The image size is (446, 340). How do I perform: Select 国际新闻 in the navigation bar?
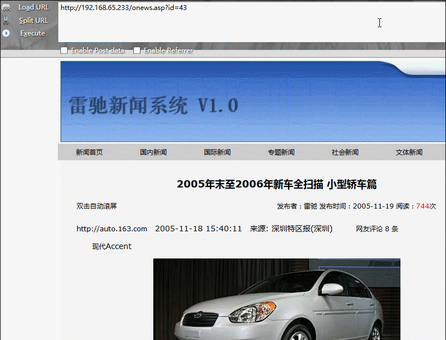(x=217, y=153)
